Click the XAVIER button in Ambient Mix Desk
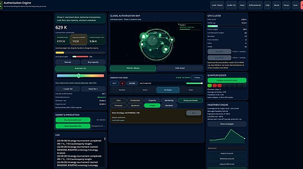The height and width of the screenshot is (169, 303). (x=132, y=83)
